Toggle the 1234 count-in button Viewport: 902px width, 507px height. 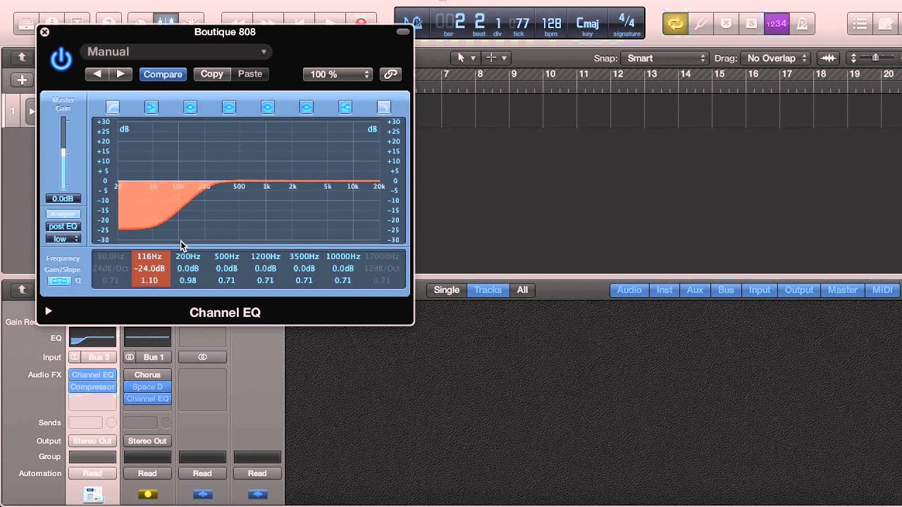pos(776,24)
